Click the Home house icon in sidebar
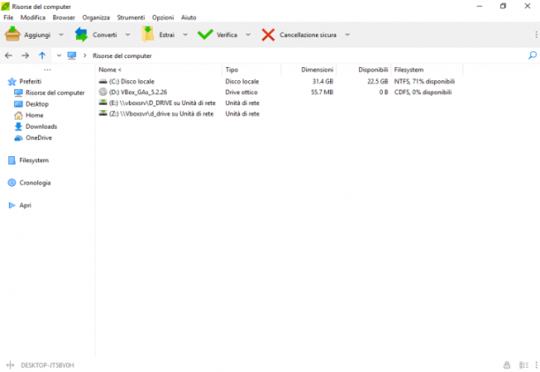The image size is (540, 372). tap(19, 115)
